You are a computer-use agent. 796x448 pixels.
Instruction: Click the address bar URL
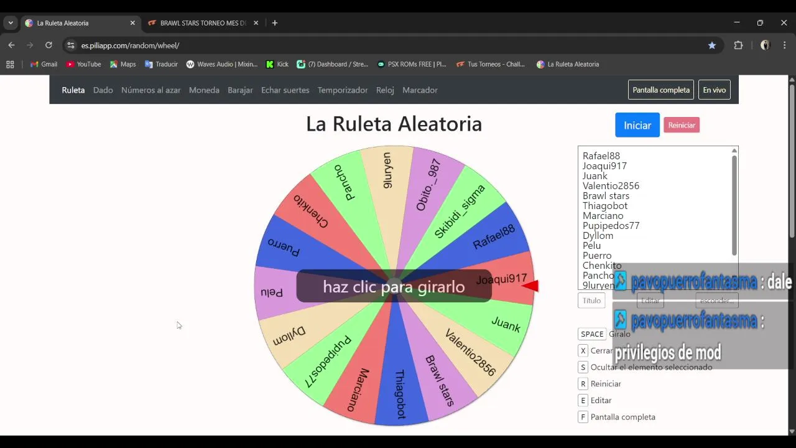tap(131, 45)
